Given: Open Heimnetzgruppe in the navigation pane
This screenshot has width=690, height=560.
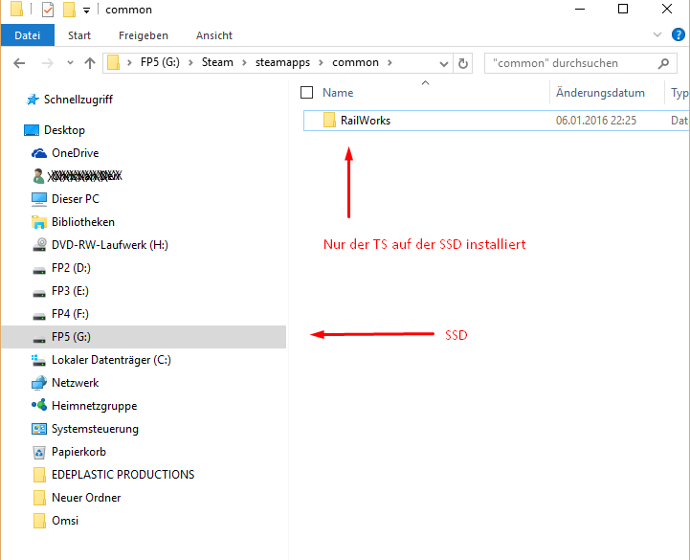Looking at the screenshot, I should click(95, 406).
